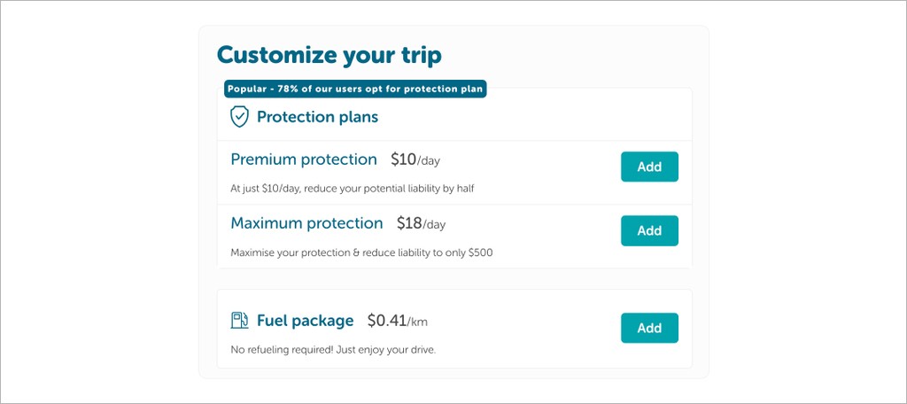907x404 pixels.
Task: Click the Fuel package title
Action: click(x=305, y=321)
